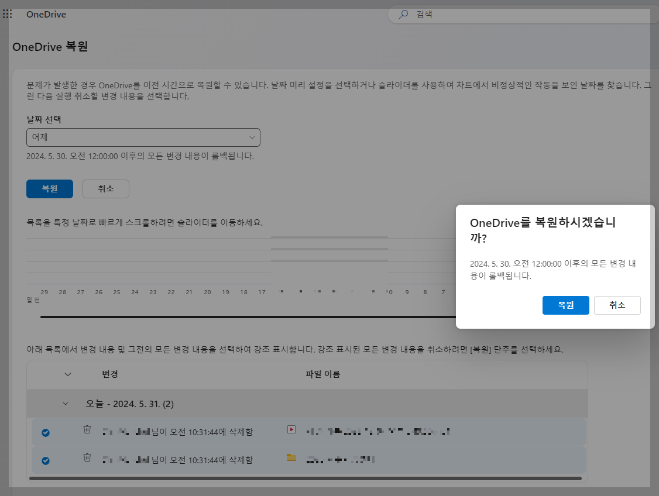Toggle checkmark on second deleted item row
Screen dimensions: 659x496
pyautogui.click(x=46, y=461)
